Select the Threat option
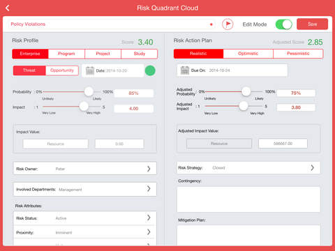335x251 pixels. 29,70
